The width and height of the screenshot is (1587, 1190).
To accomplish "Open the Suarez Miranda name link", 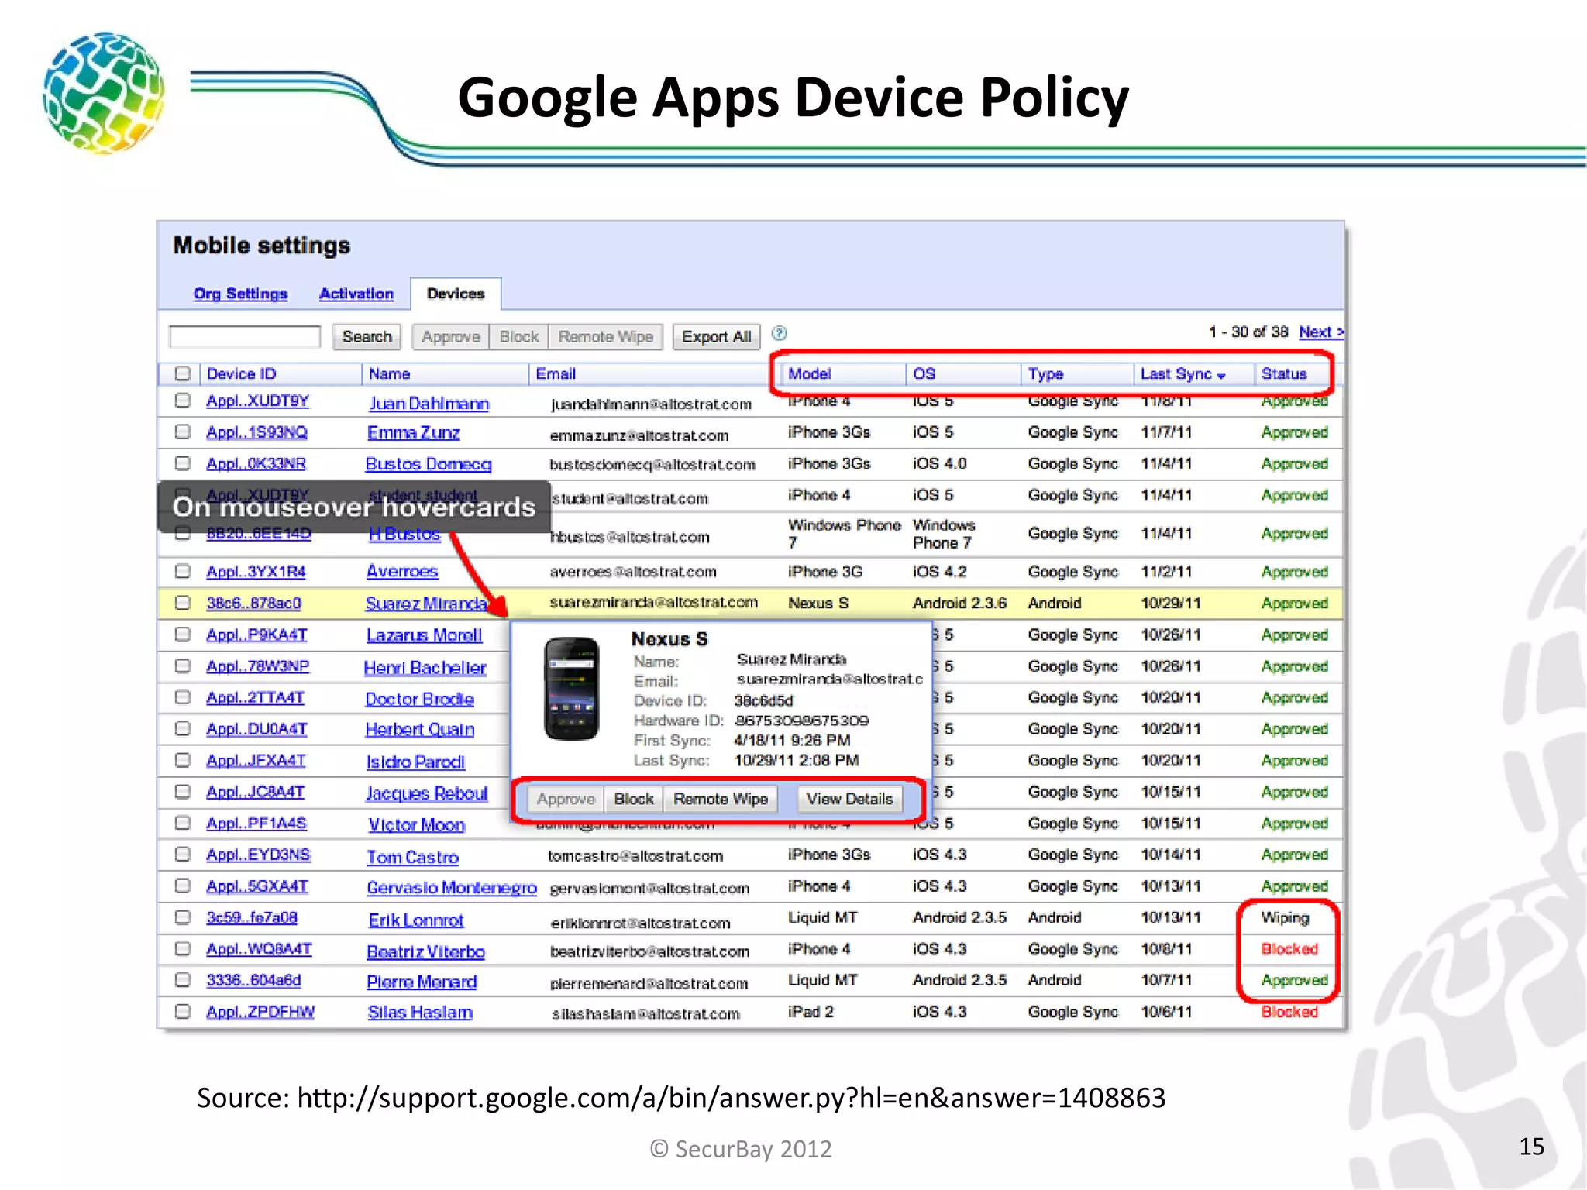I will coord(426,604).
